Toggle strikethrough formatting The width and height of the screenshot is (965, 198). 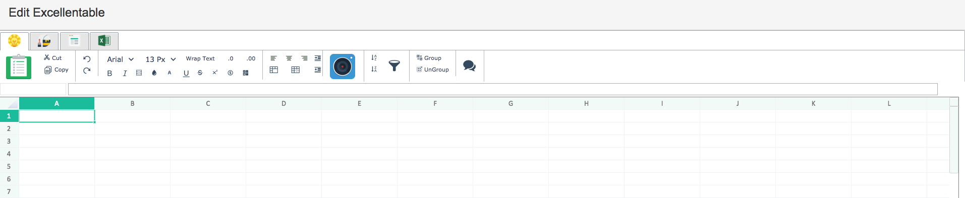tap(200, 73)
